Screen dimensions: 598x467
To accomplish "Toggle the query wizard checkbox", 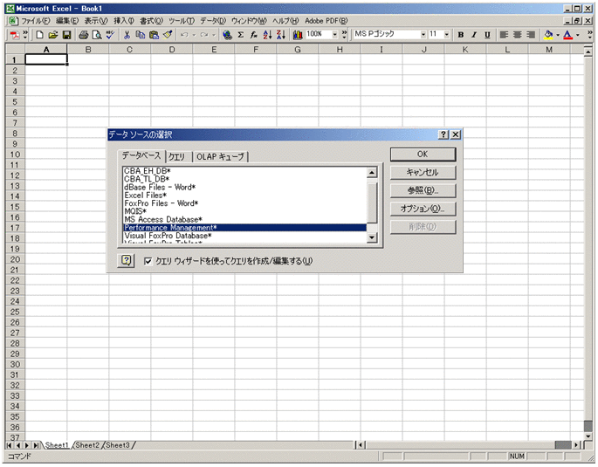I will coord(148,261).
